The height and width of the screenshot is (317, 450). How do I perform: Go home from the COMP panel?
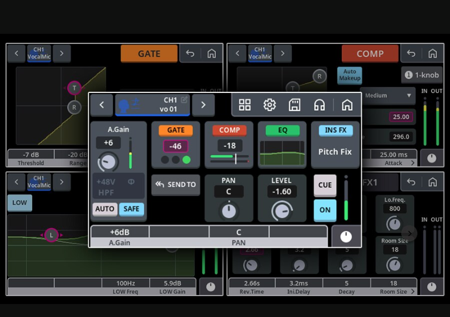(x=433, y=53)
